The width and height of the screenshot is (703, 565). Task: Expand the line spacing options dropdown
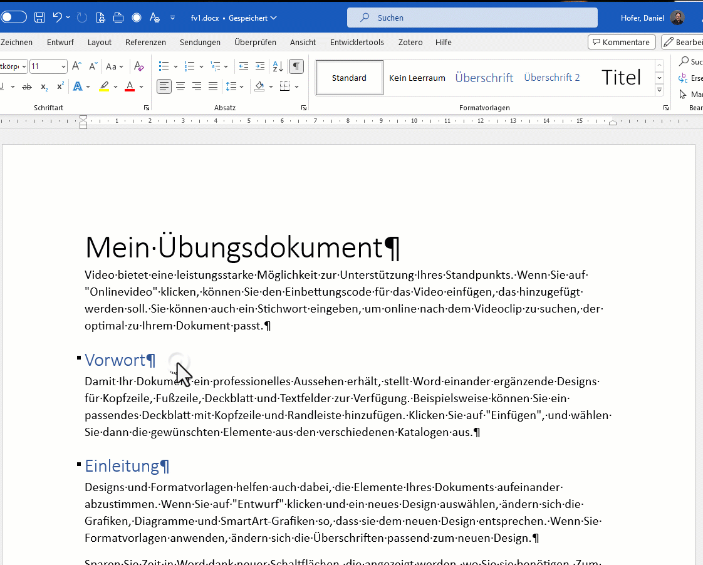click(242, 86)
